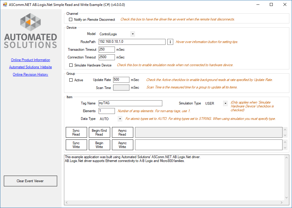
Task: Click the Elements input field
Action: click(107, 111)
